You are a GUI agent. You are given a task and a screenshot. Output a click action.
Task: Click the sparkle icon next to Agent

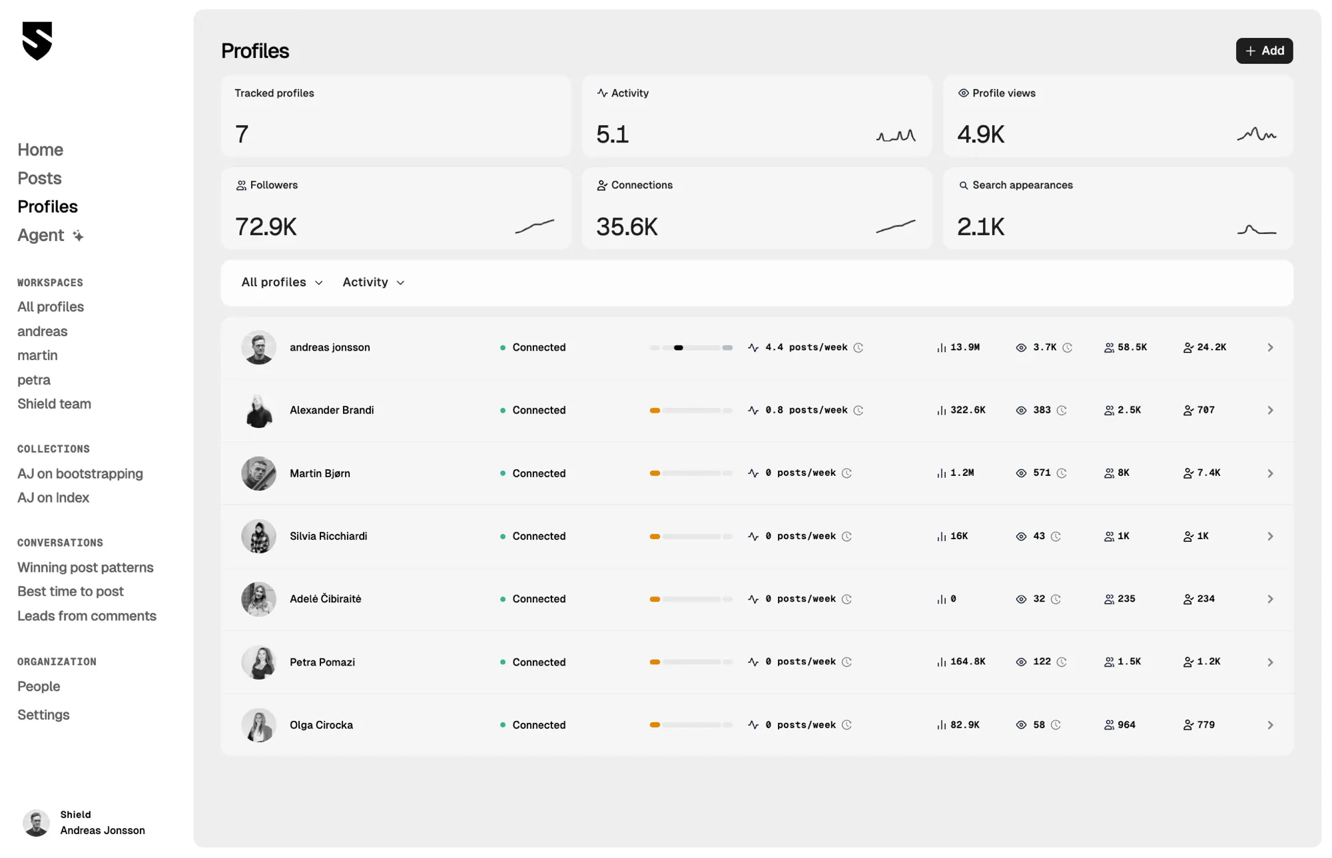pyautogui.click(x=79, y=235)
